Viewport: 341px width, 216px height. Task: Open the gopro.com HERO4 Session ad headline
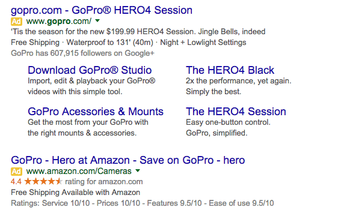[x=102, y=10]
